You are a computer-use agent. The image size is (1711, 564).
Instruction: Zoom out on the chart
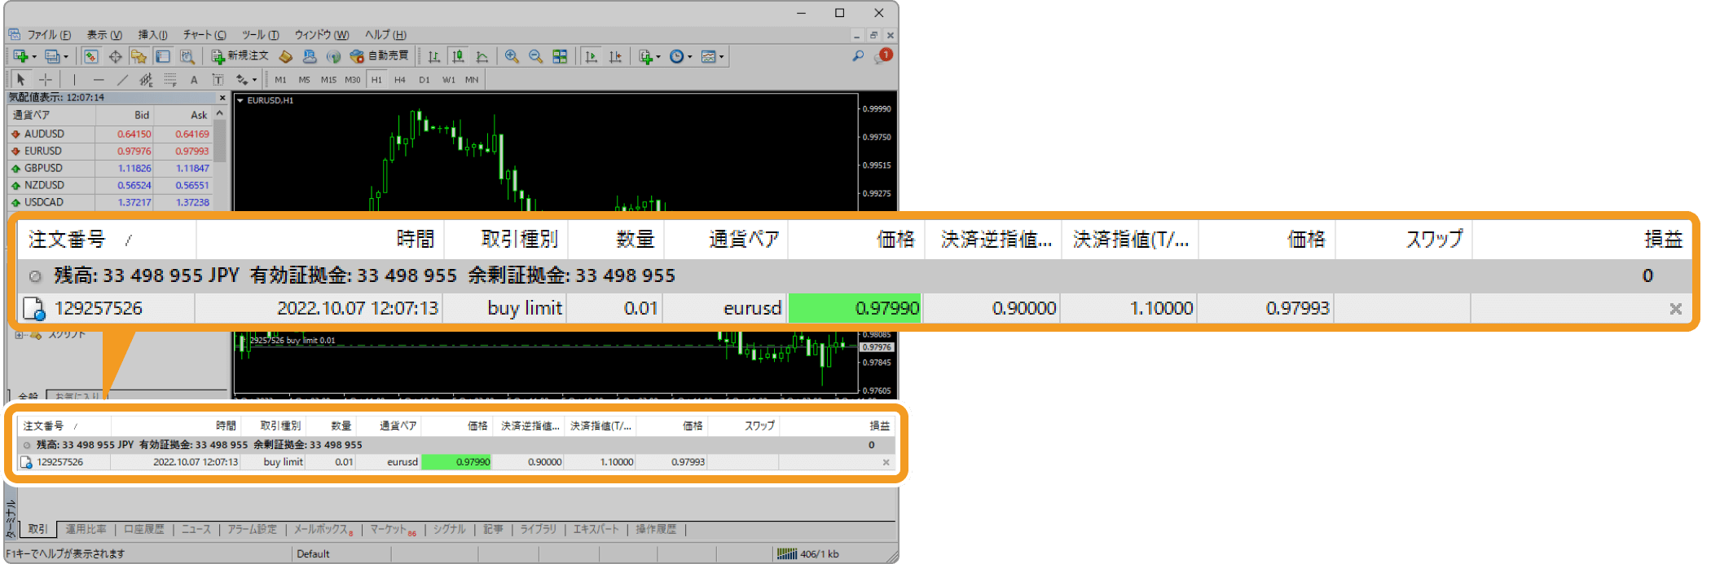click(535, 56)
